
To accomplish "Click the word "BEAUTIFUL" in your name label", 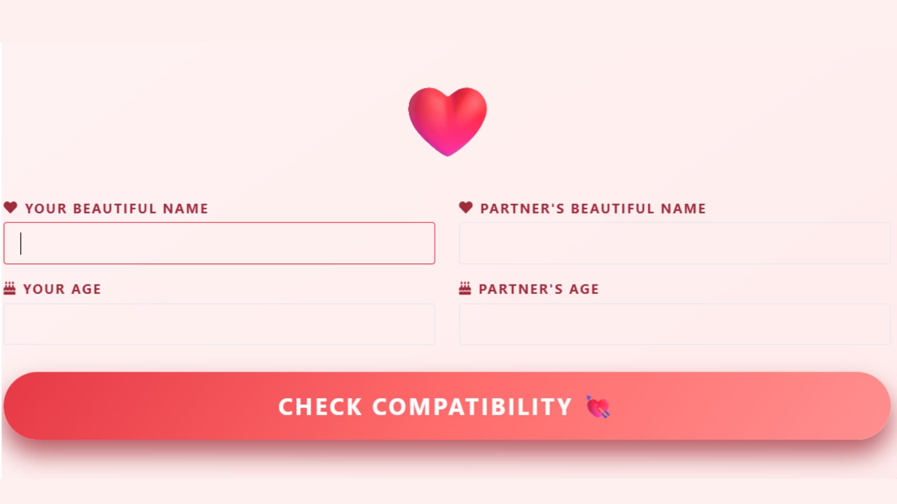I will 114,209.
